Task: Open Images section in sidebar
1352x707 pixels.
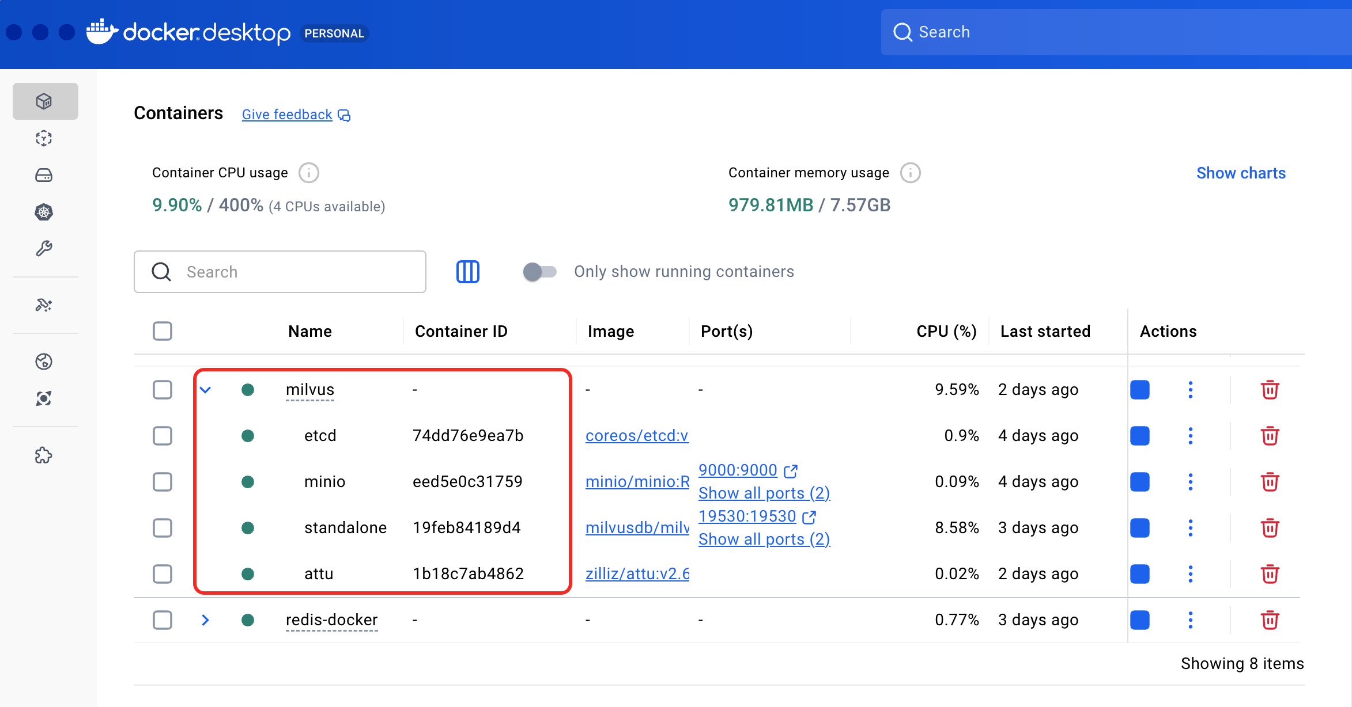Action: point(44,138)
